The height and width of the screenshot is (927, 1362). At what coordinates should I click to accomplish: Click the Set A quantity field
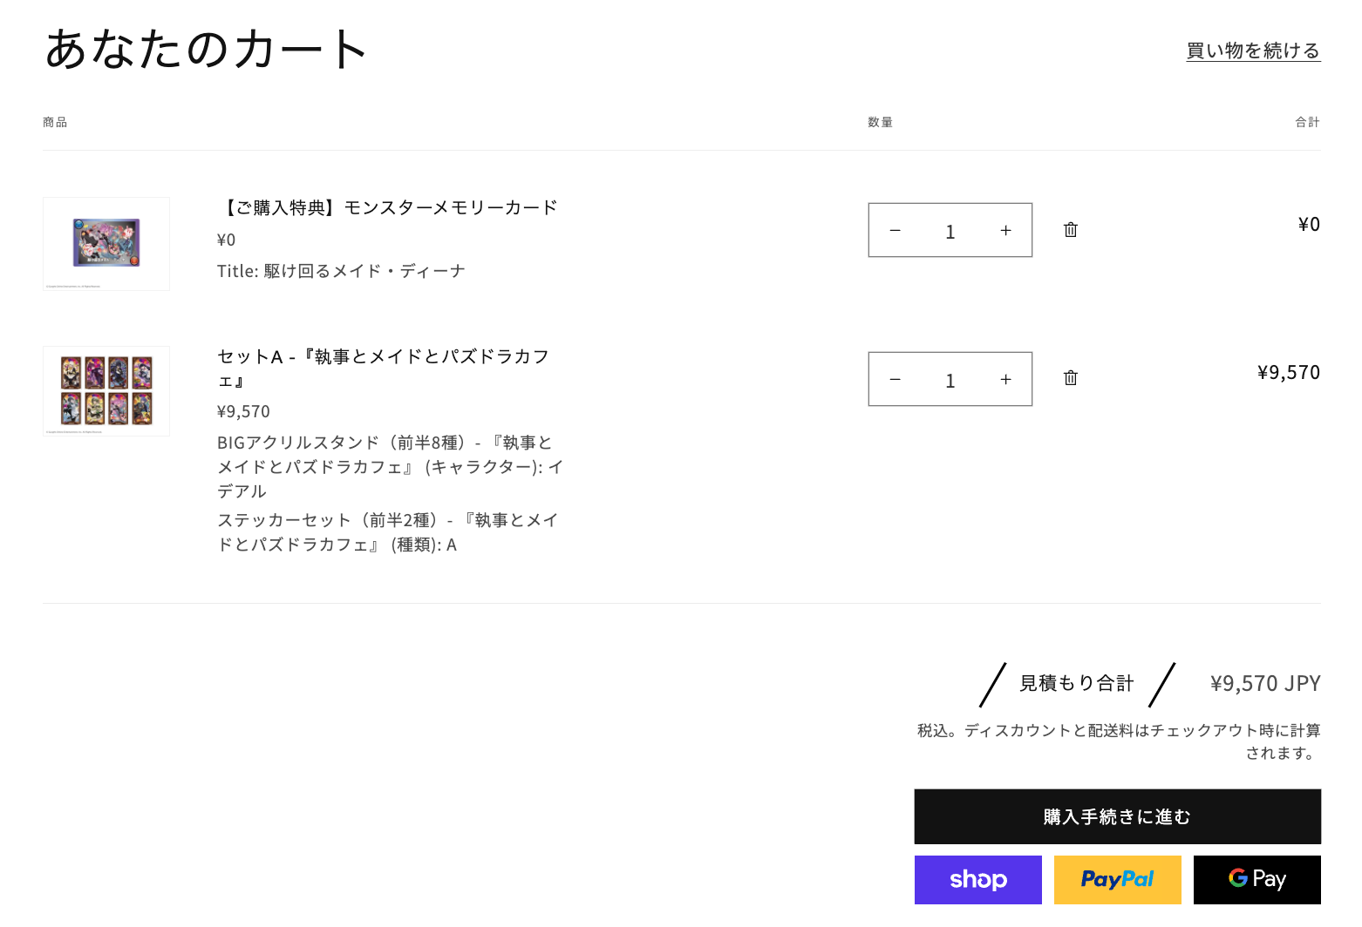(950, 380)
